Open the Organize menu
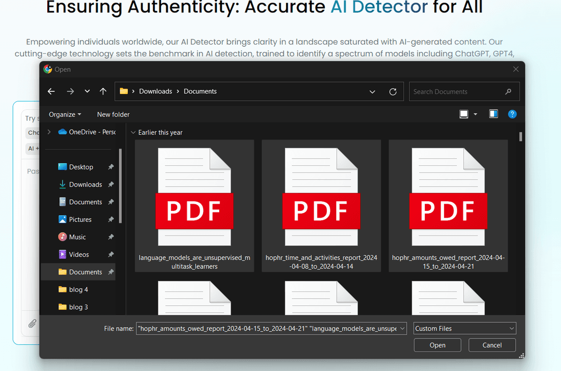Image resolution: width=561 pixels, height=371 pixels. (x=65, y=114)
